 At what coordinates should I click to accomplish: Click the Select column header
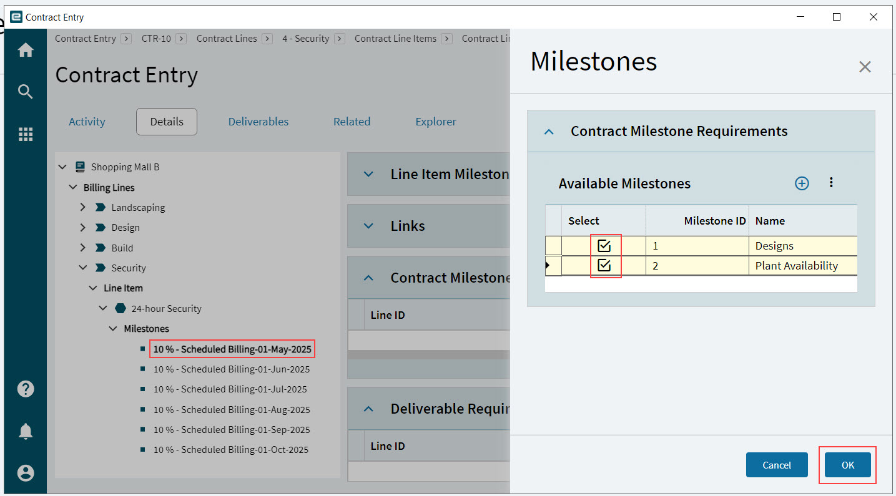603,221
